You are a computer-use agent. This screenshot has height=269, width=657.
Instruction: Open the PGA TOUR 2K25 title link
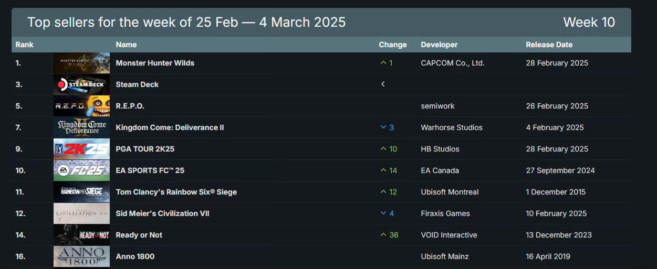(x=145, y=149)
